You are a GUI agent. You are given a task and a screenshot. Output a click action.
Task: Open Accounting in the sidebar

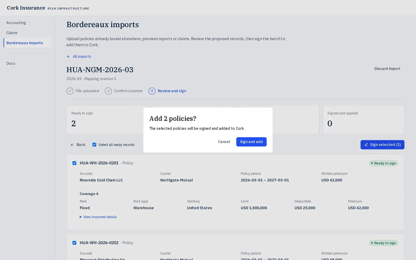(x=16, y=23)
